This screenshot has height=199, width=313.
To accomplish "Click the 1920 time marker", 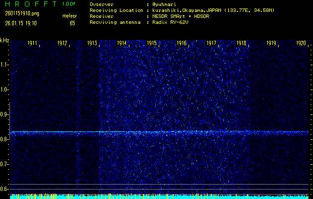I will point(301,43).
